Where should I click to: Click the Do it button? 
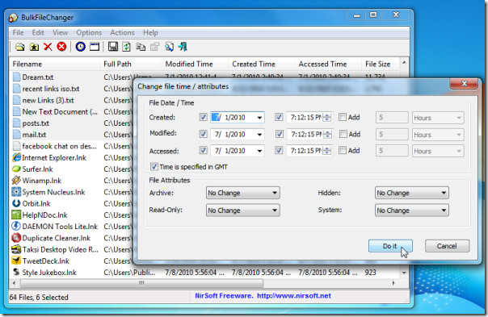[390, 246]
